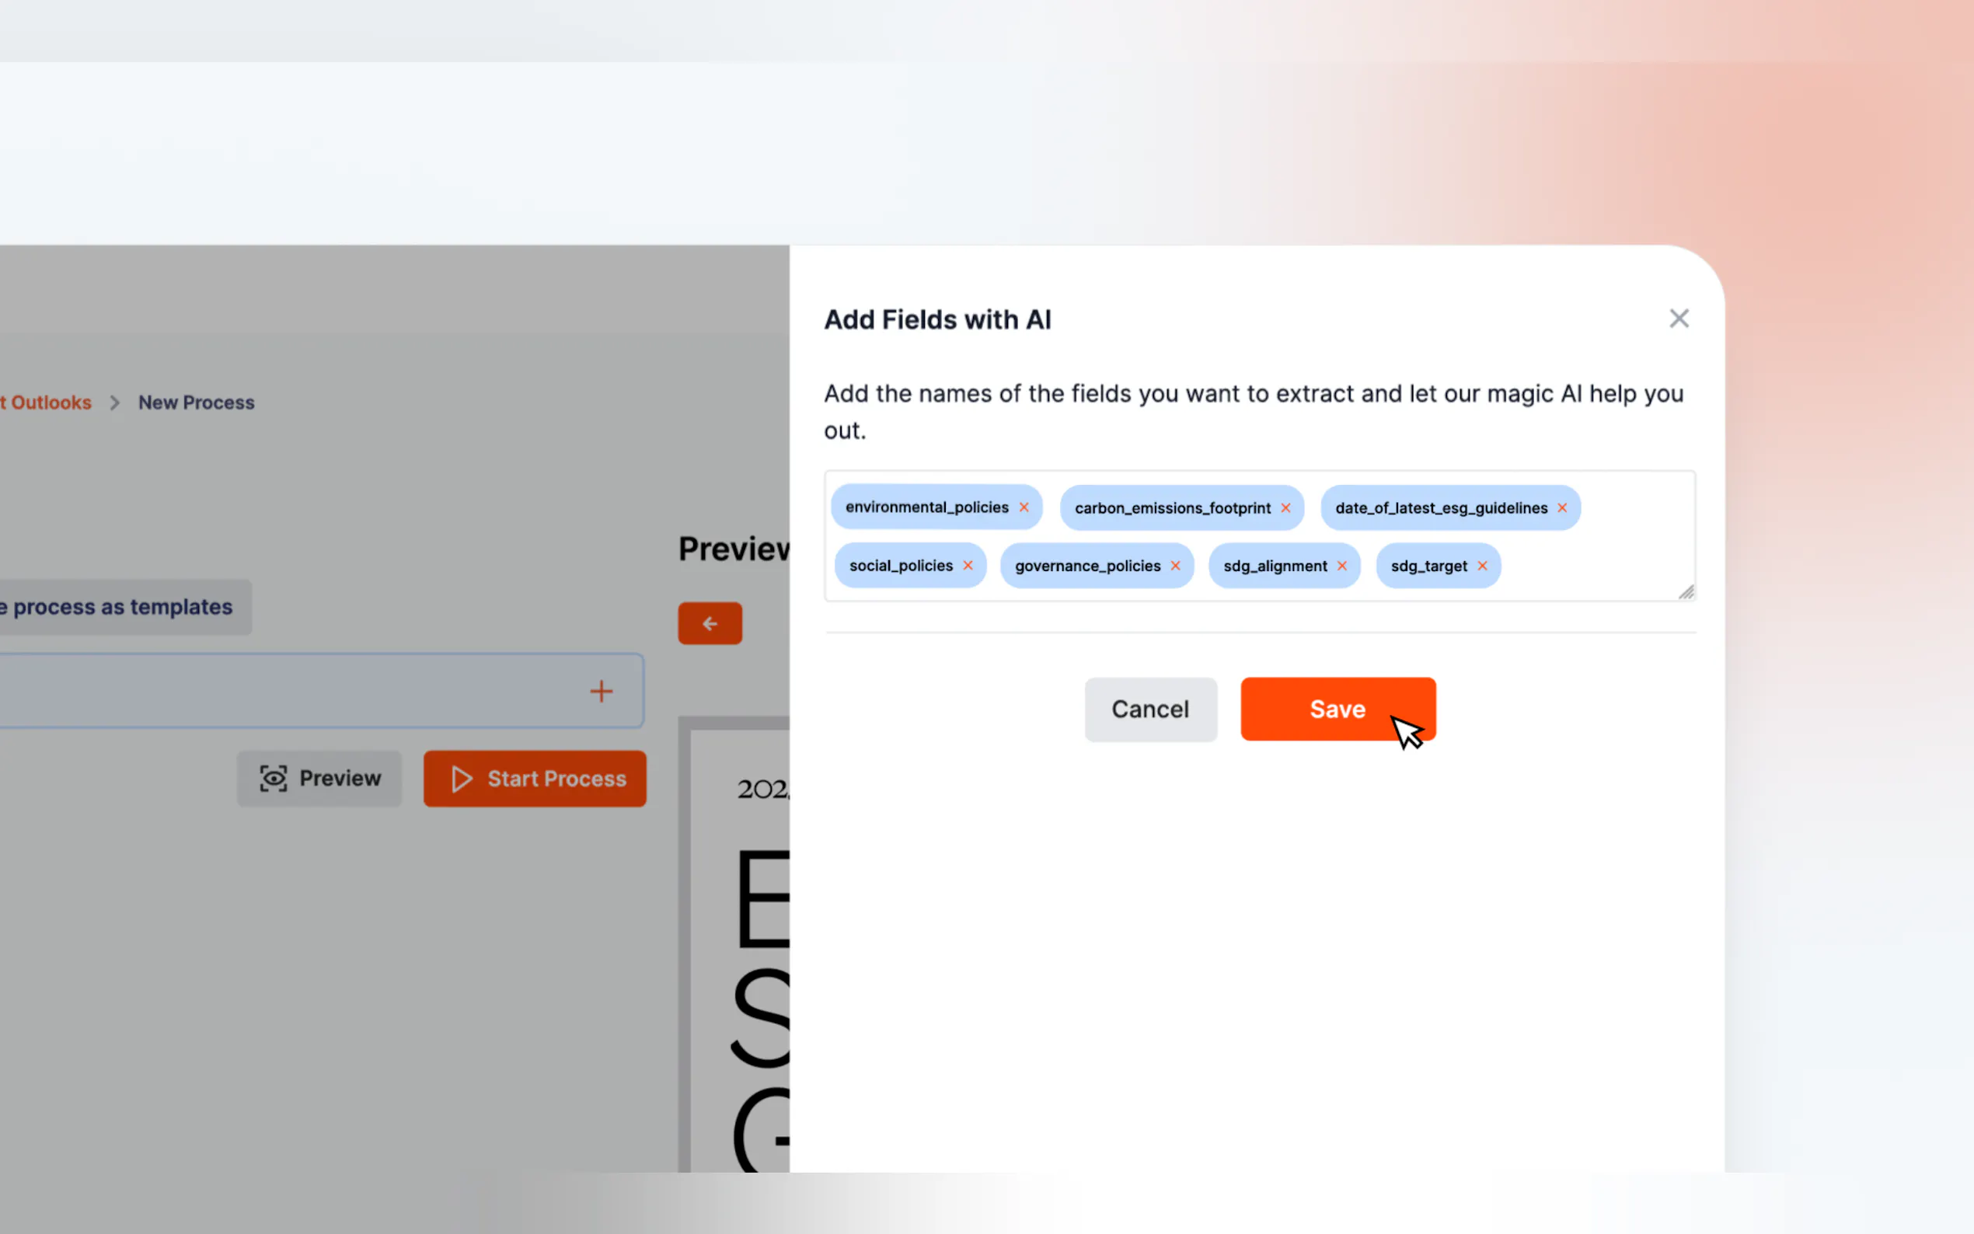Screen dimensions: 1974x1234
Task: Click the textarea resize handle
Action: (x=1686, y=592)
